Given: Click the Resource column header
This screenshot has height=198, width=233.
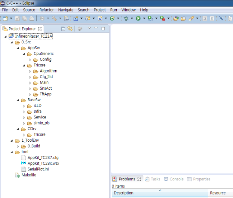Looking at the screenshot, I should coord(220,193).
